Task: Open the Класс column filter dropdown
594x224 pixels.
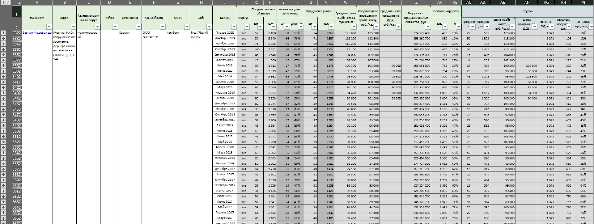Action: coord(187,27)
